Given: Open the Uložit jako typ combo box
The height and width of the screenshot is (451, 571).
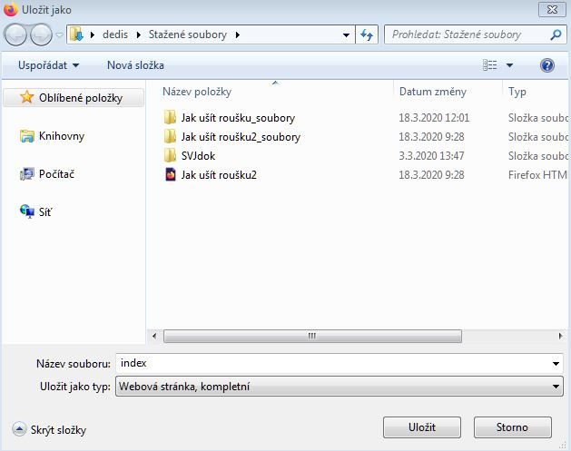Looking at the screenshot, I should pyautogui.click(x=339, y=387).
